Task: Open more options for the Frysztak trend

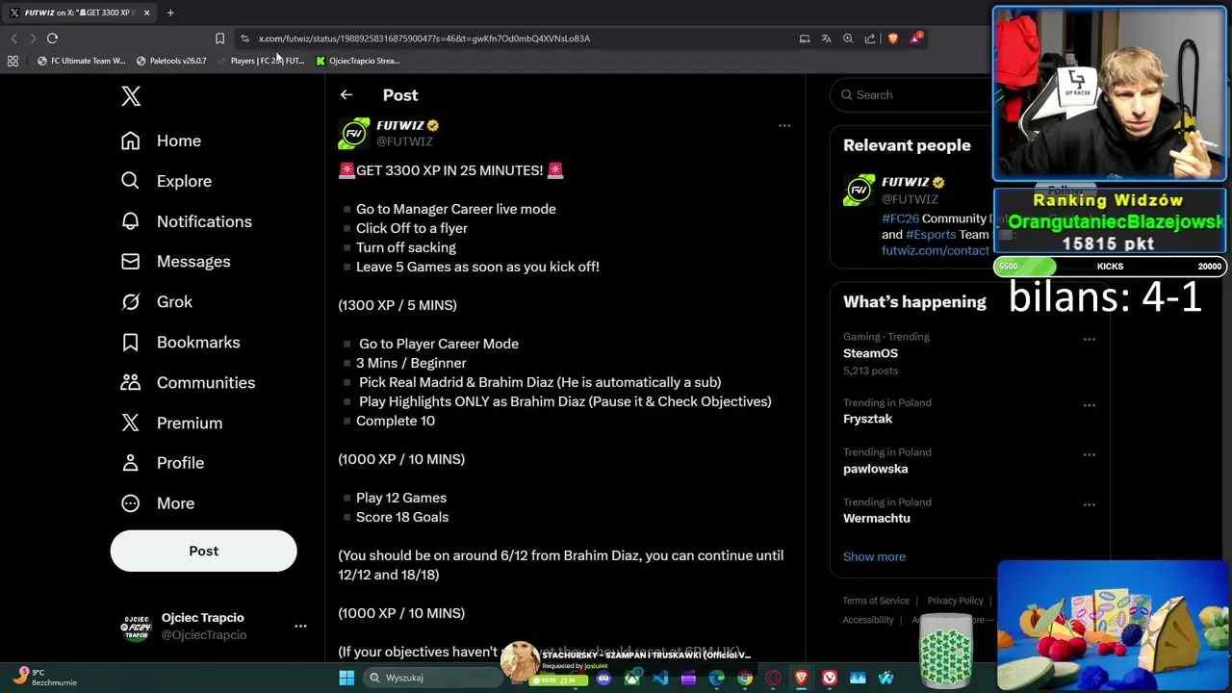Action: (1089, 405)
